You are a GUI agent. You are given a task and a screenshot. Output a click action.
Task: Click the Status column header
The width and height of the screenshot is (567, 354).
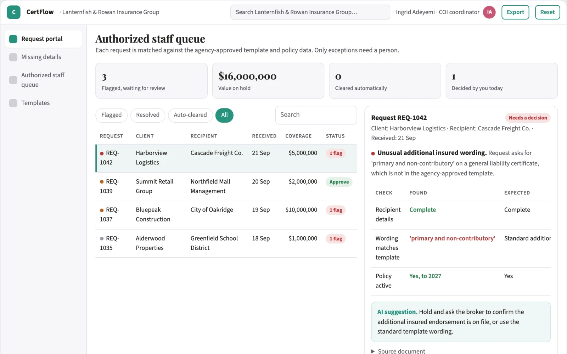click(335, 136)
